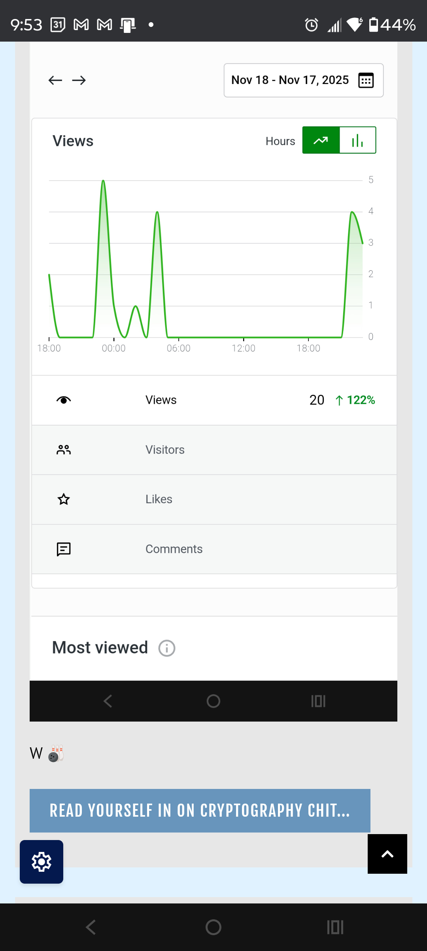Open the Nov 18 - Nov 17 date range
Image resolution: width=427 pixels, height=951 pixels.
pyautogui.click(x=290, y=80)
